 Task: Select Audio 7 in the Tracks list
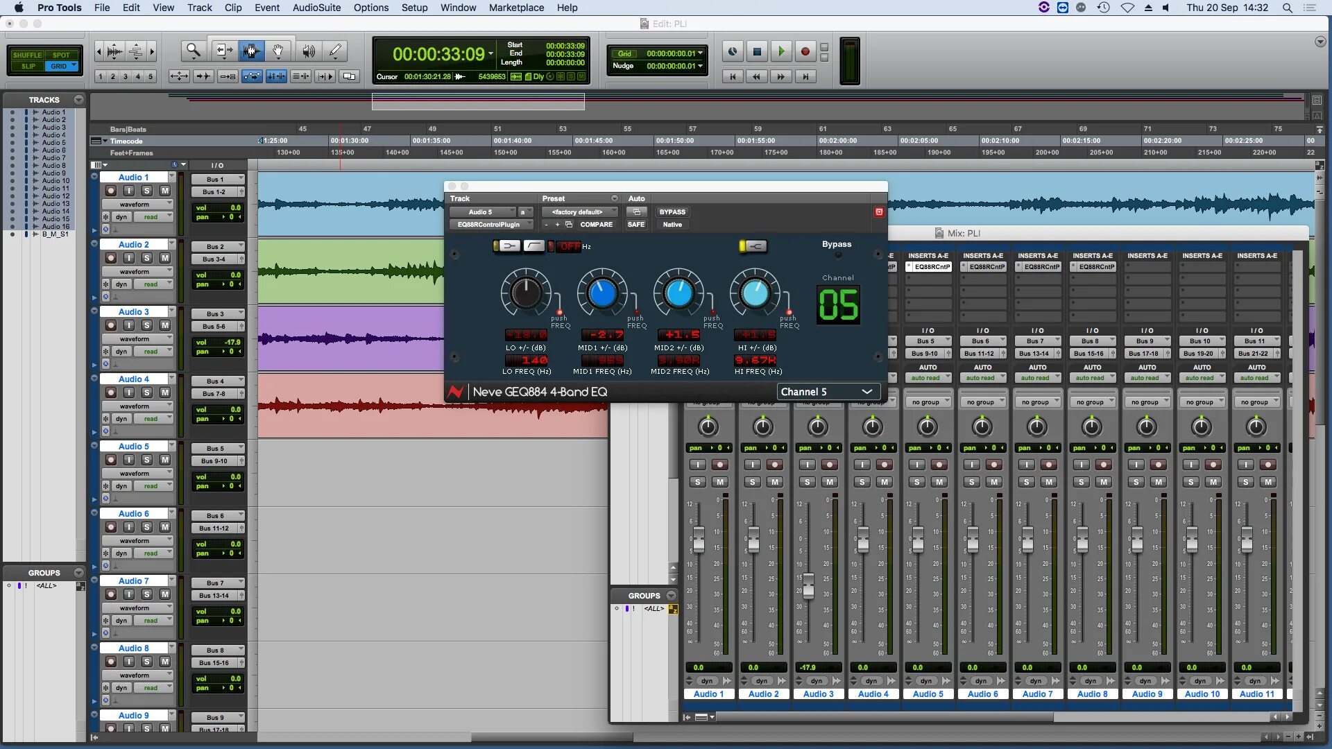pos(53,157)
